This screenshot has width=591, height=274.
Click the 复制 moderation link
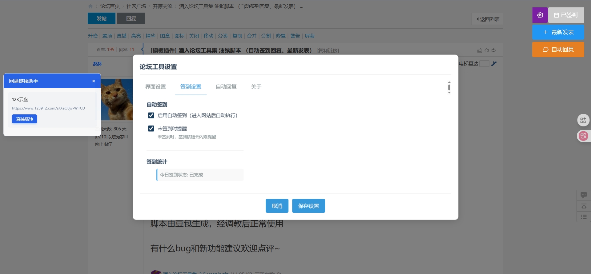[237, 36]
